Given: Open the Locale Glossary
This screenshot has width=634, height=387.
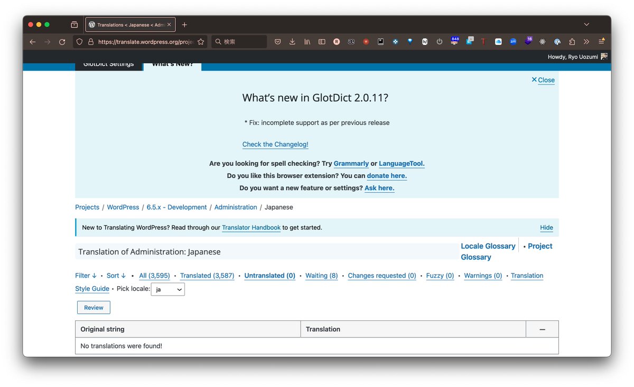Looking at the screenshot, I should (x=488, y=246).
